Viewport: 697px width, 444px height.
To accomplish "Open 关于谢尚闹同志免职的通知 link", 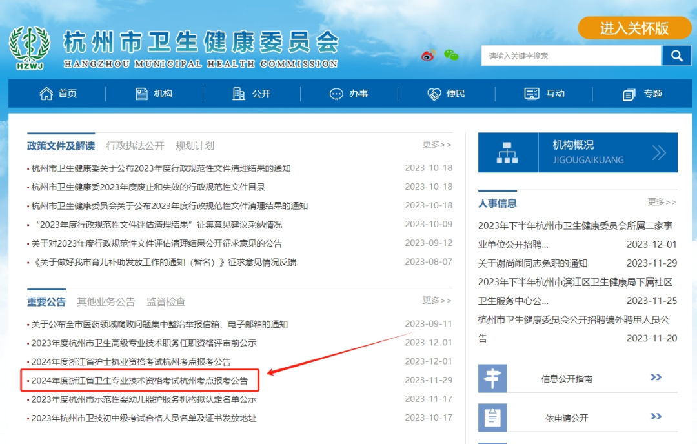I will click(532, 263).
